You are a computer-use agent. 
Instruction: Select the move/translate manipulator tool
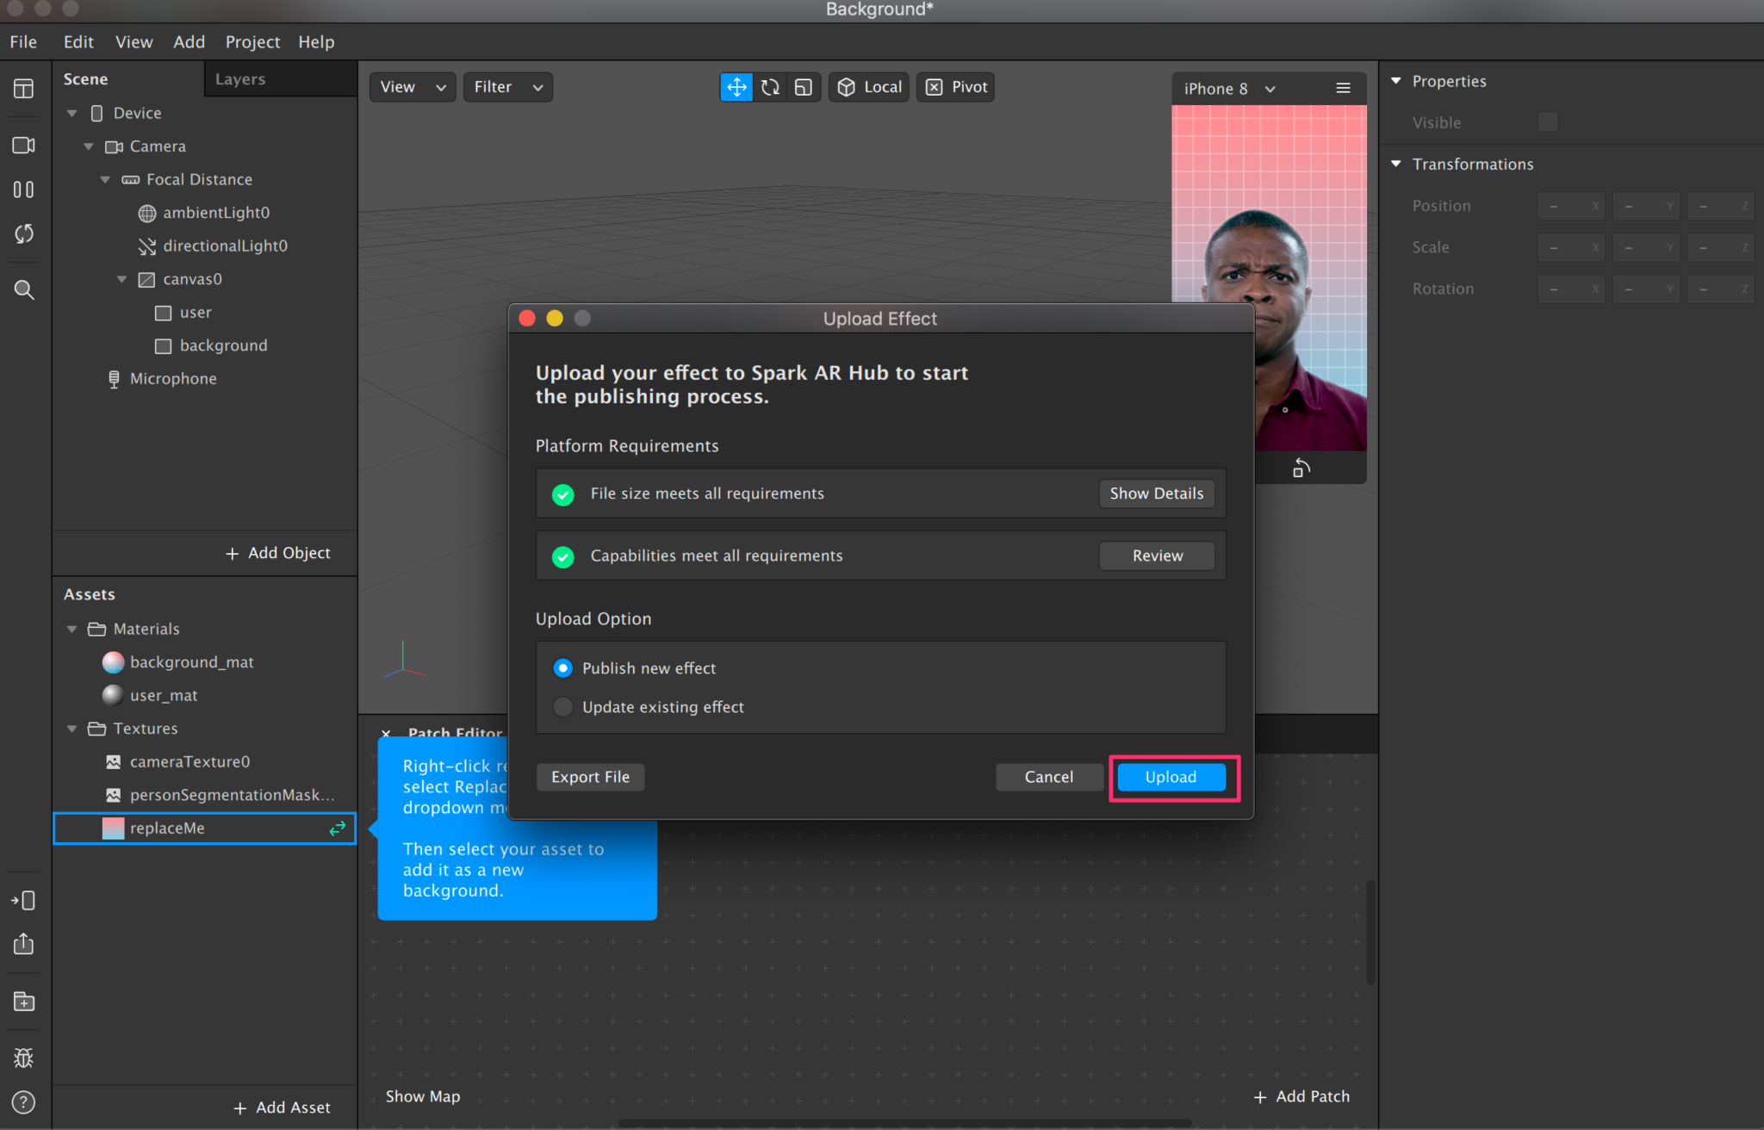pyautogui.click(x=736, y=87)
